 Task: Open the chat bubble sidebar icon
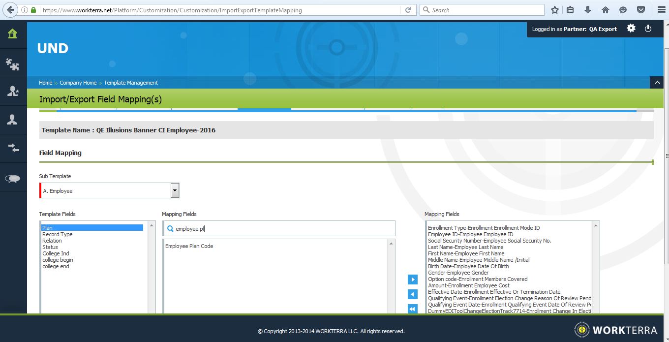pyautogui.click(x=13, y=179)
